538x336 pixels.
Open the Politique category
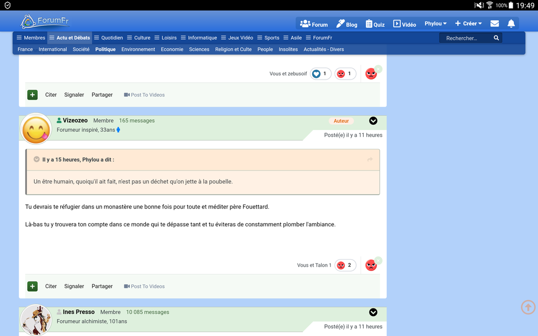105,49
